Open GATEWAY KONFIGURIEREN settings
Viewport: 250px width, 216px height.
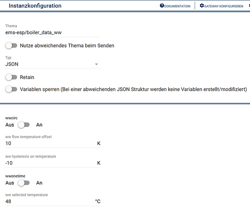tap(224, 6)
